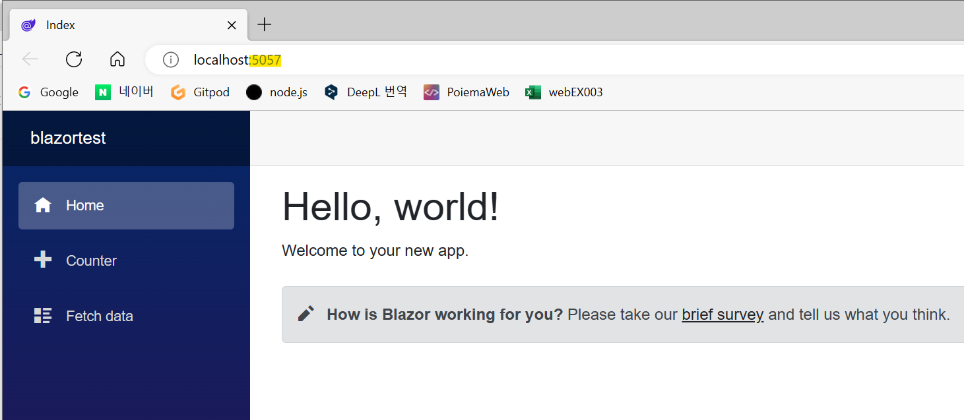Screen dimensions: 964x420
Task: Click the Hello, world! heading
Action: 391,206
